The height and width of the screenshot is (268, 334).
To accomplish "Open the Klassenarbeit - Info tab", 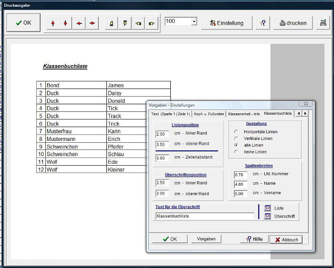I will click(x=244, y=114).
